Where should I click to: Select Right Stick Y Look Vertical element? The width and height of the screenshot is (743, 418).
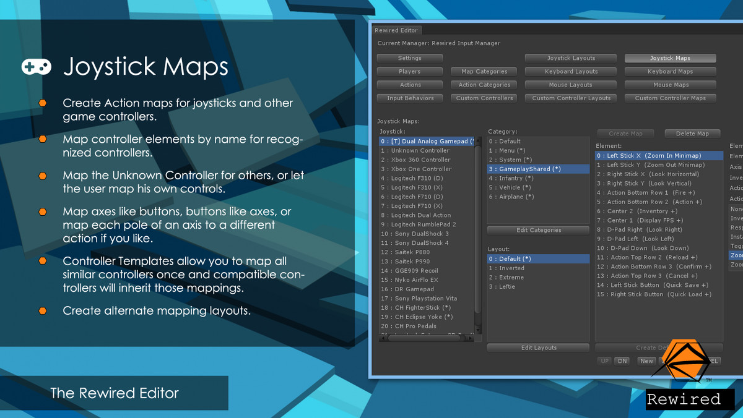pyautogui.click(x=659, y=184)
